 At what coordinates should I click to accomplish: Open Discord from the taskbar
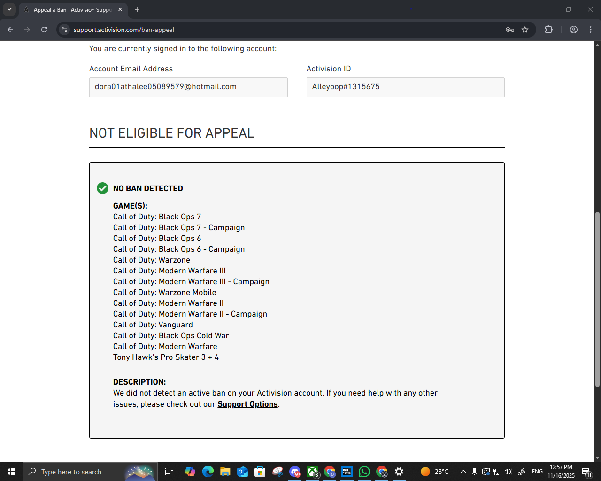pos(295,472)
